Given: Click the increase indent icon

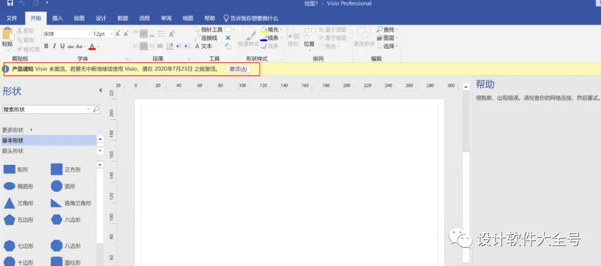Looking at the screenshot, I should (188, 46).
